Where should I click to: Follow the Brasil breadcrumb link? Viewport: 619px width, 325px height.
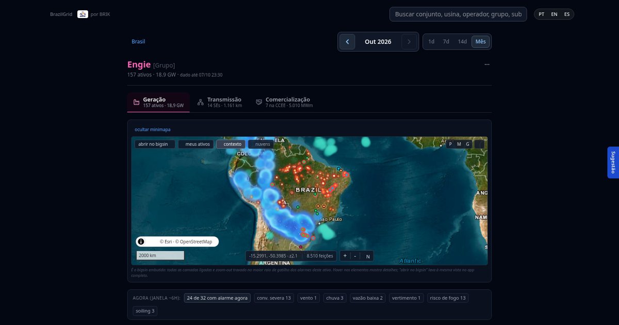[138, 41]
